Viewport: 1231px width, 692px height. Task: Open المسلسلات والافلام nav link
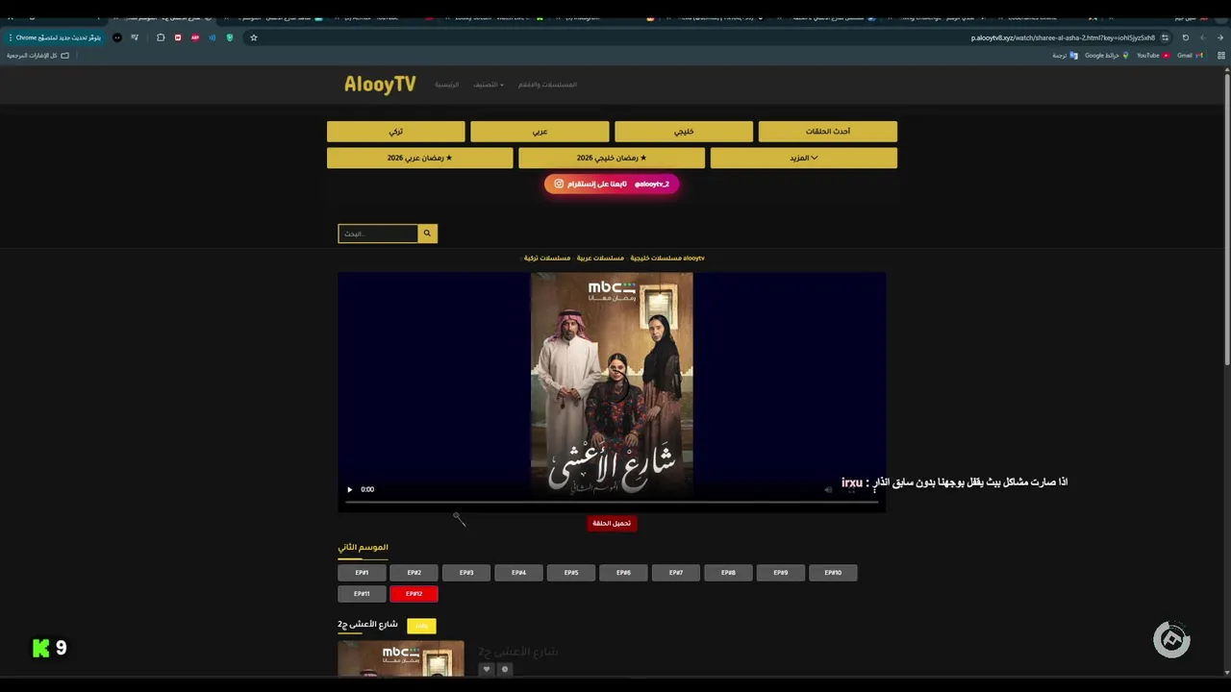coord(547,85)
